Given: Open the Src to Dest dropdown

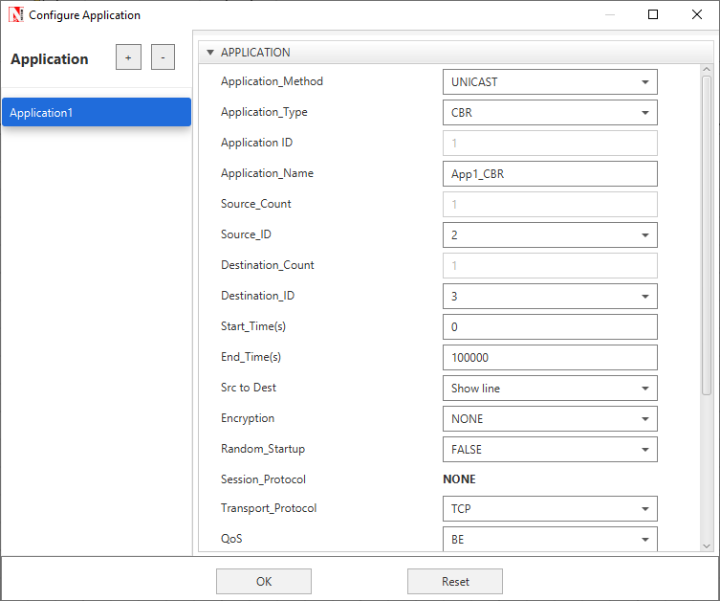Looking at the screenshot, I should (550, 388).
